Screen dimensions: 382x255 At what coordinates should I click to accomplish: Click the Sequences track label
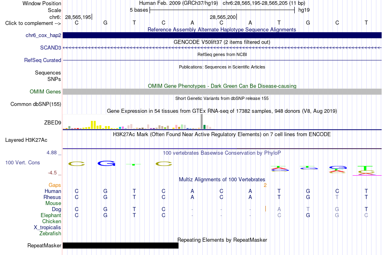(x=48, y=73)
